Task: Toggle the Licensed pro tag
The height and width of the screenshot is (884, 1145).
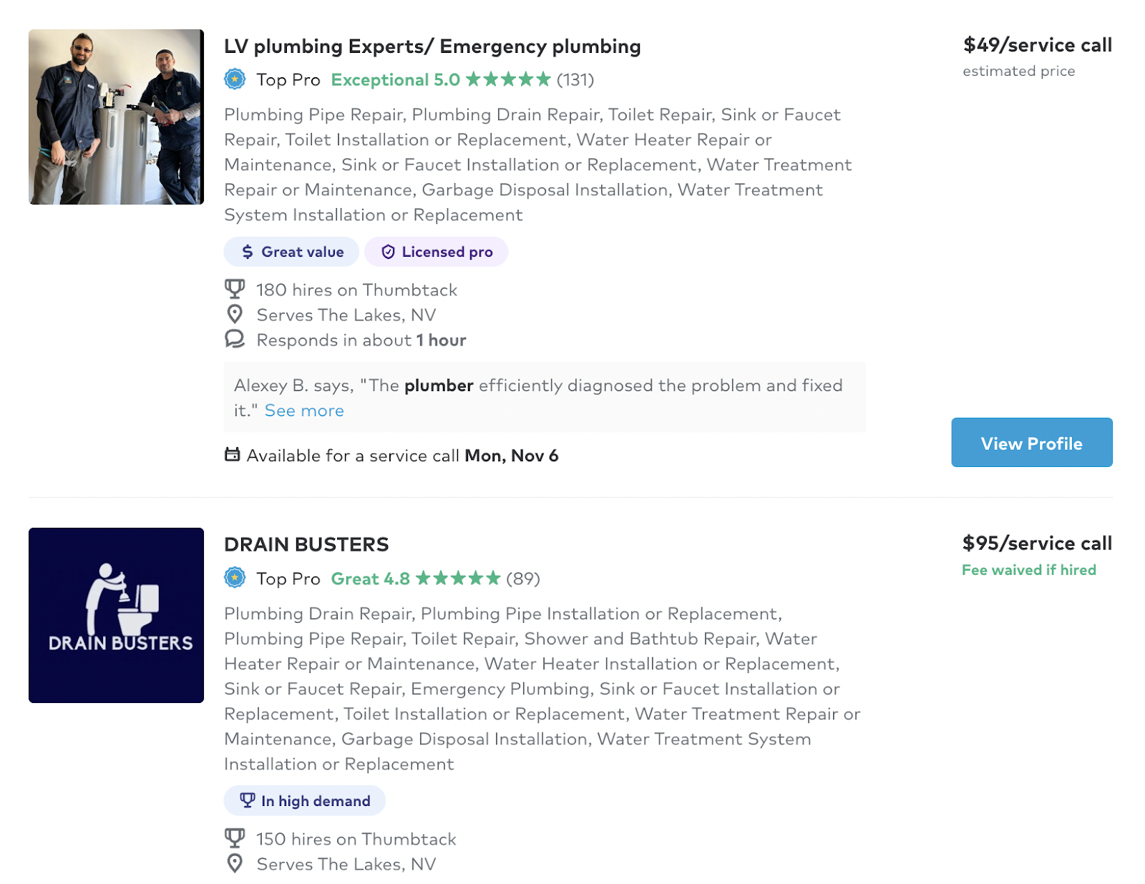Action: [x=436, y=252]
